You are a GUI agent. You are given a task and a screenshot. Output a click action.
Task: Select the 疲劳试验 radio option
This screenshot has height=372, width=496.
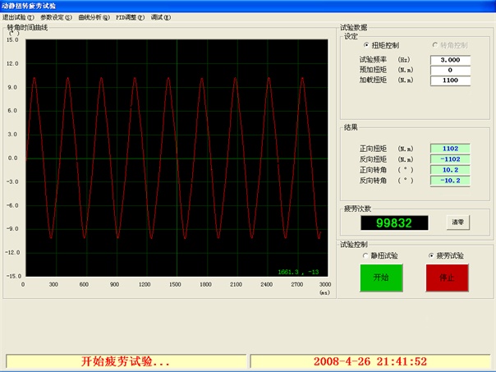(430, 255)
